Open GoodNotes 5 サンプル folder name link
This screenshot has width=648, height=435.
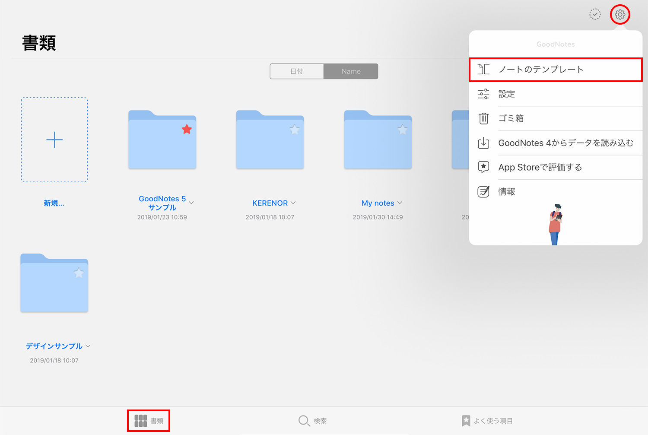pyautogui.click(x=162, y=203)
